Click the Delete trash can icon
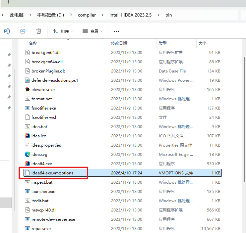This screenshot has width=246, height=233. tap(39, 31)
